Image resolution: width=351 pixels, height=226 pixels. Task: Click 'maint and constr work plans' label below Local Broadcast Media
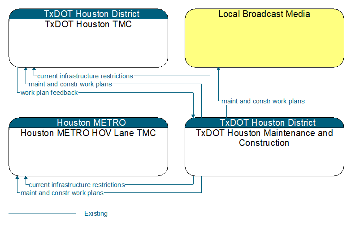click(263, 101)
